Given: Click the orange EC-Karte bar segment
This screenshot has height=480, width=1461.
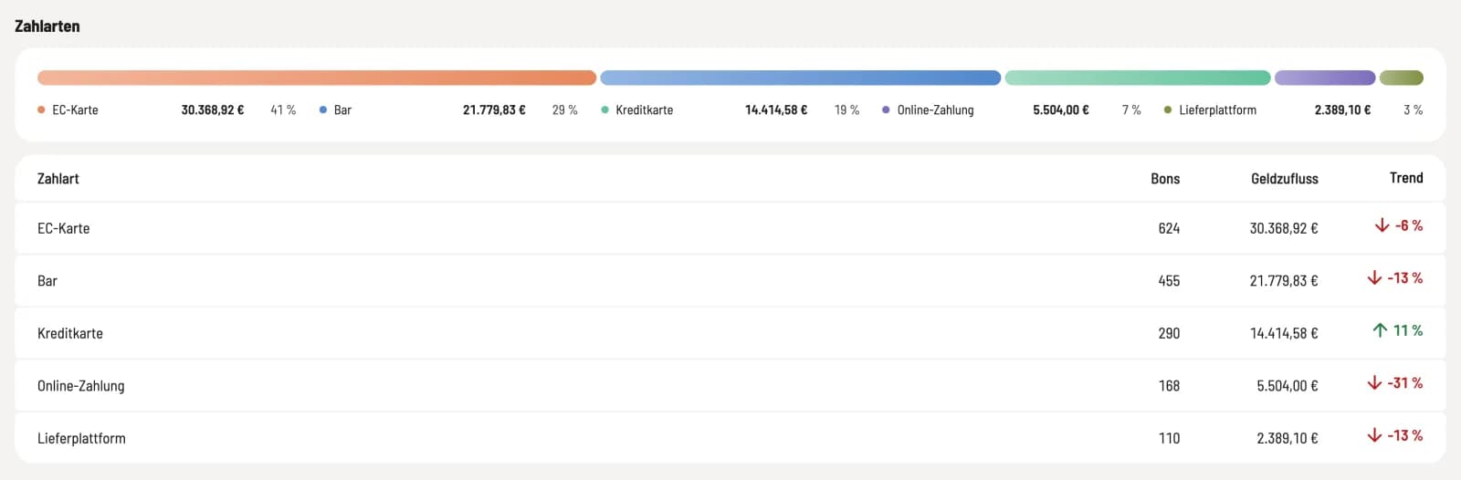Looking at the screenshot, I should point(317,78).
